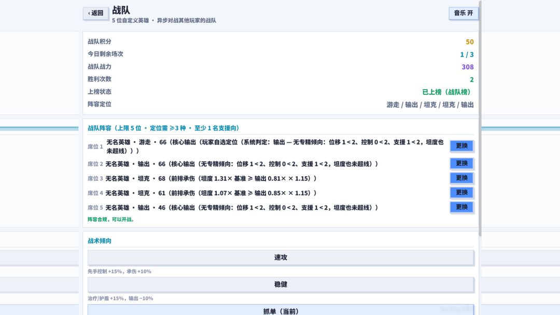Click the 治疗/护盾 +15% description
Viewport: 560px width, 315px height.
click(x=120, y=298)
